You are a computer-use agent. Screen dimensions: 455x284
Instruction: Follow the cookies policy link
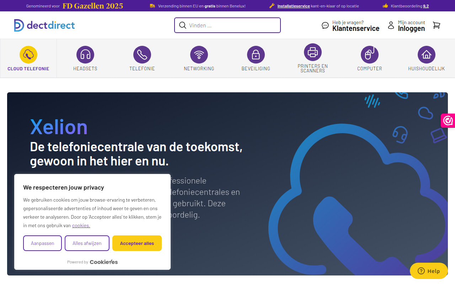[x=81, y=225]
